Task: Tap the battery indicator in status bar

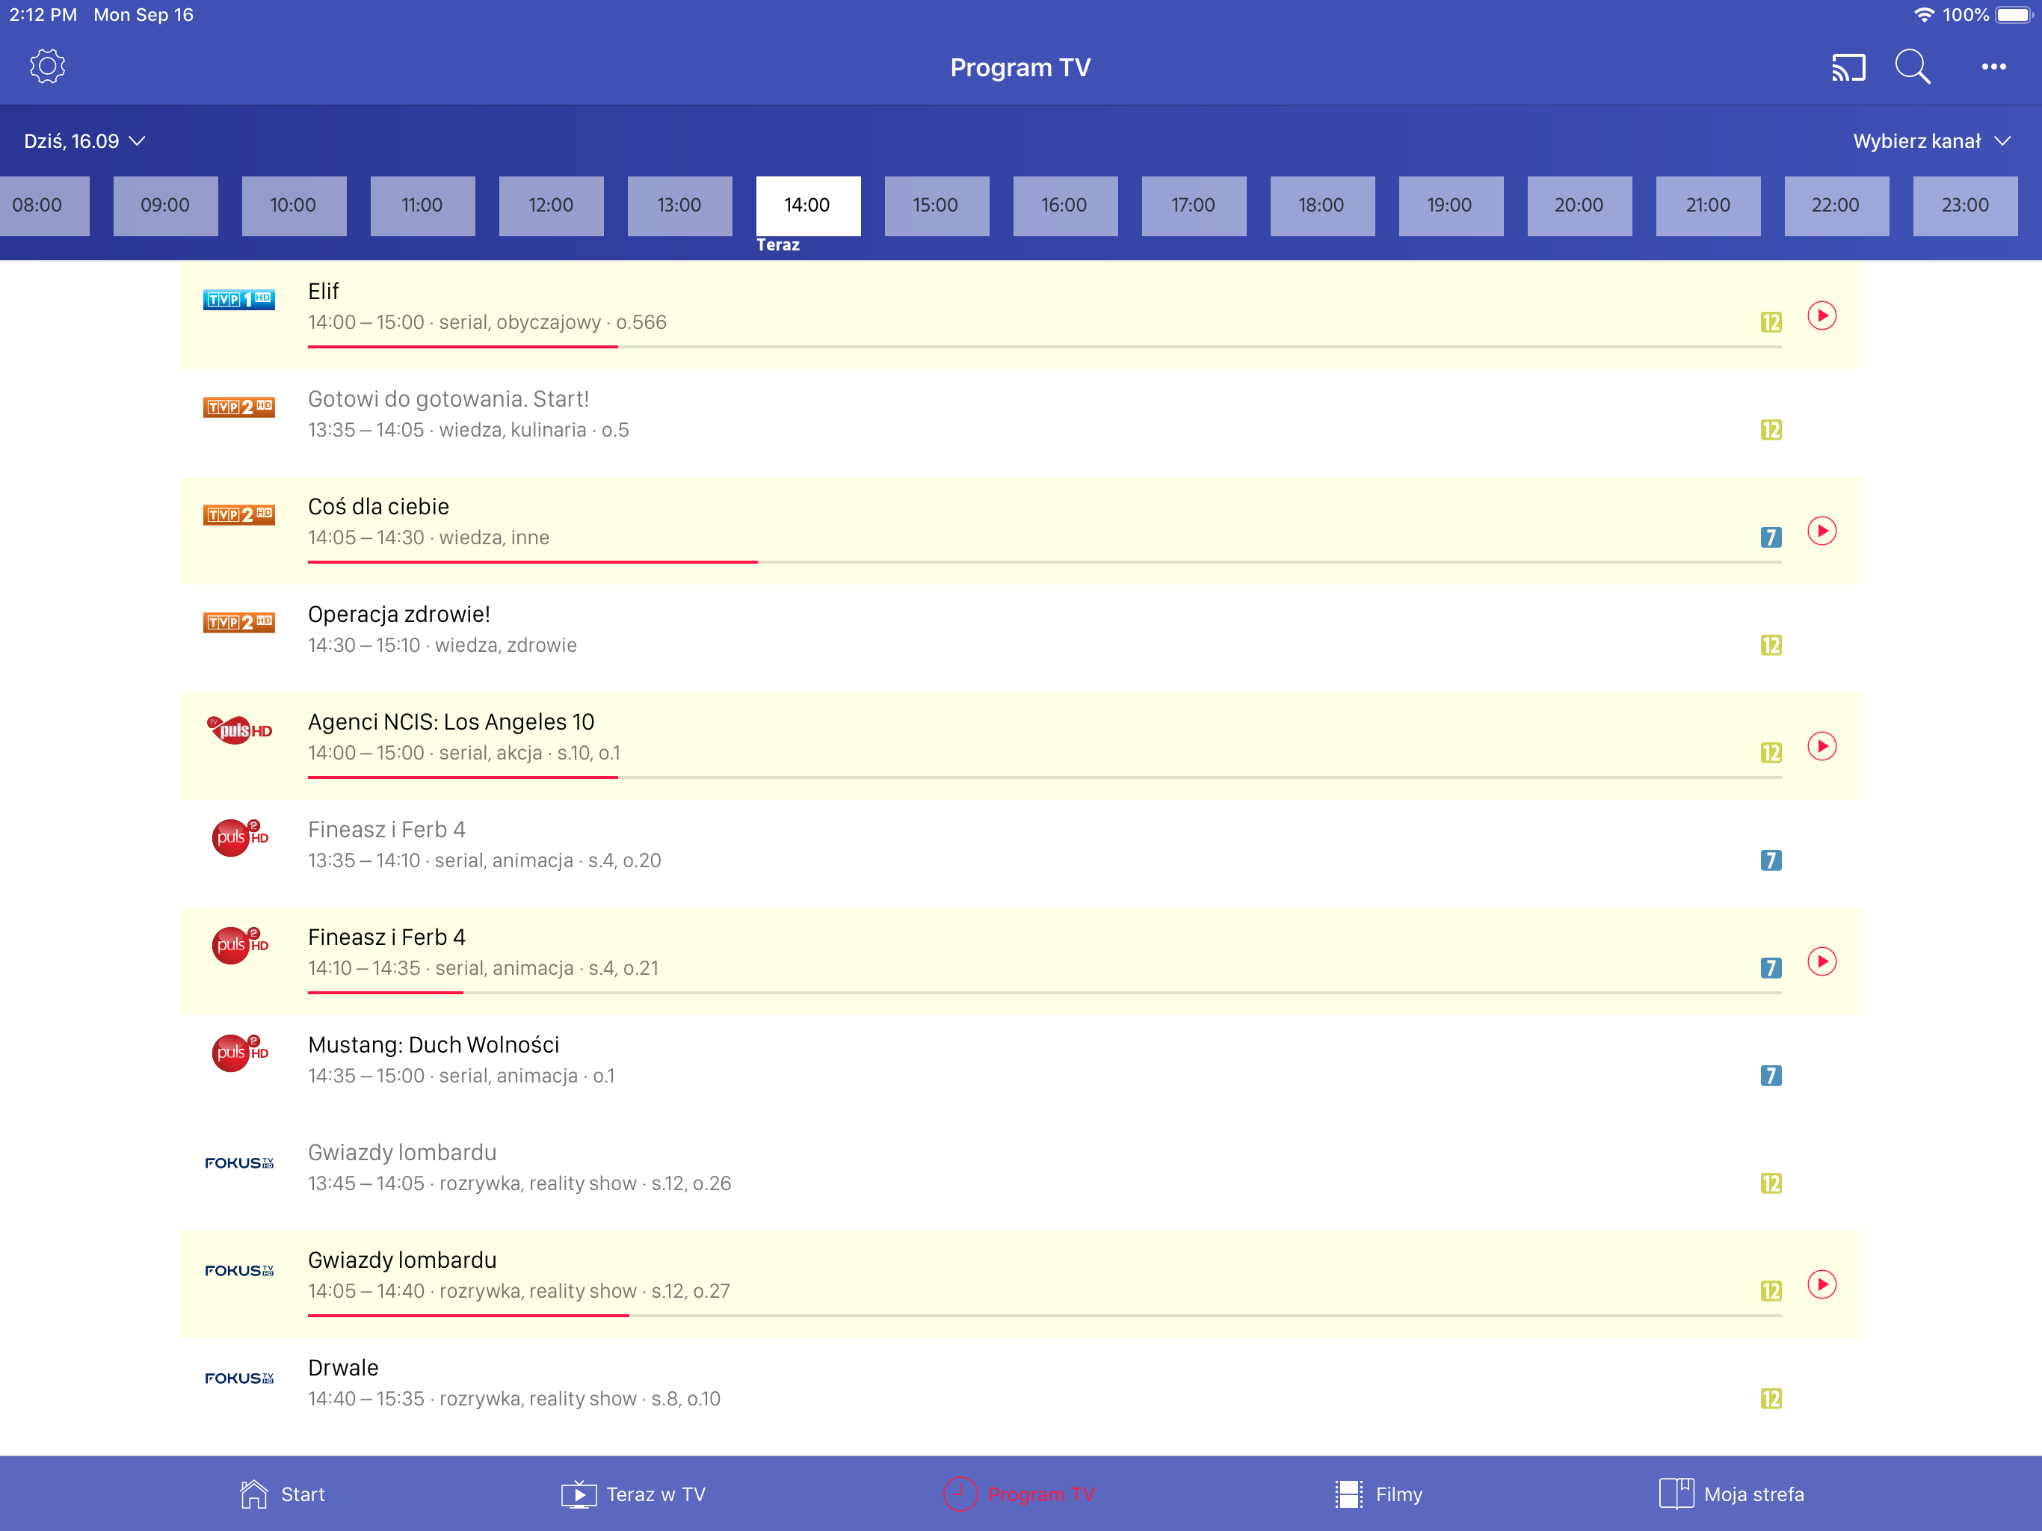Action: click(x=2014, y=15)
